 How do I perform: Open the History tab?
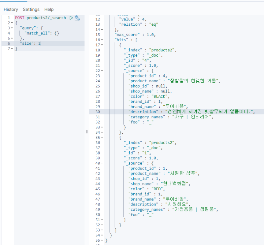[11, 10]
